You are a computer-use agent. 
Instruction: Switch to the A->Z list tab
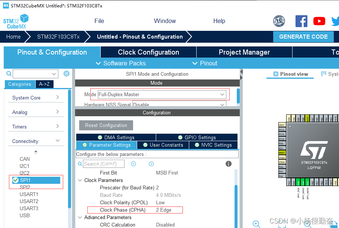click(44, 84)
